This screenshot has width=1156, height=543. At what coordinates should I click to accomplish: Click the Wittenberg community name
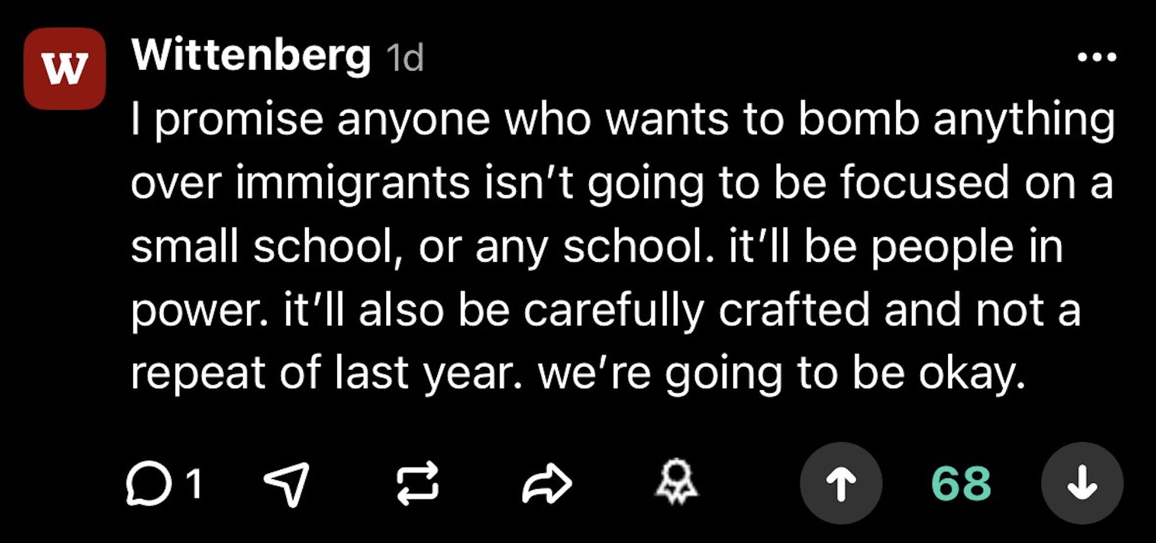click(x=251, y=55)
